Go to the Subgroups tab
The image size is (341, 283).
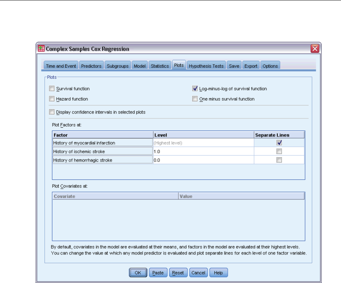117,66
